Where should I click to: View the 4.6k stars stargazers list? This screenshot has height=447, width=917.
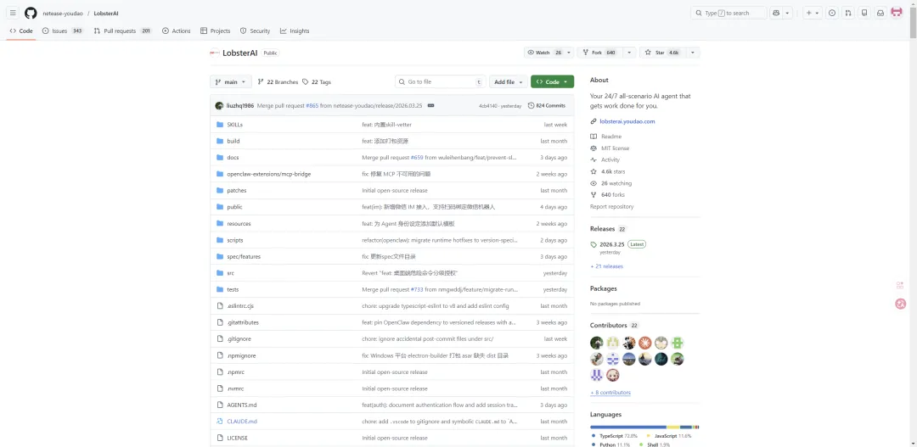tap(613, 171)
